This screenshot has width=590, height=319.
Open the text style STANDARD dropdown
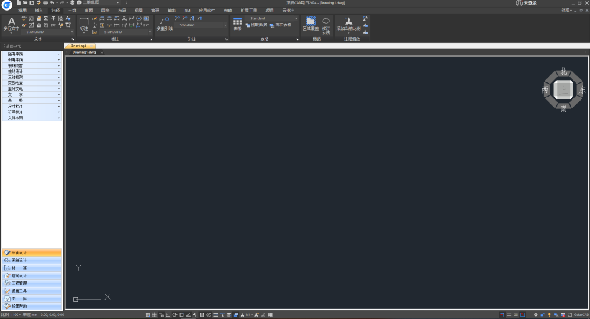coord(47,32)
